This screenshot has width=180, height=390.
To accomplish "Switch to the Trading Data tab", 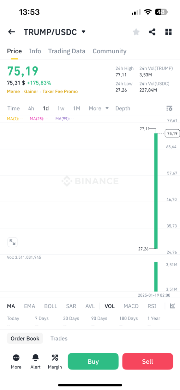I will point(67,51).
